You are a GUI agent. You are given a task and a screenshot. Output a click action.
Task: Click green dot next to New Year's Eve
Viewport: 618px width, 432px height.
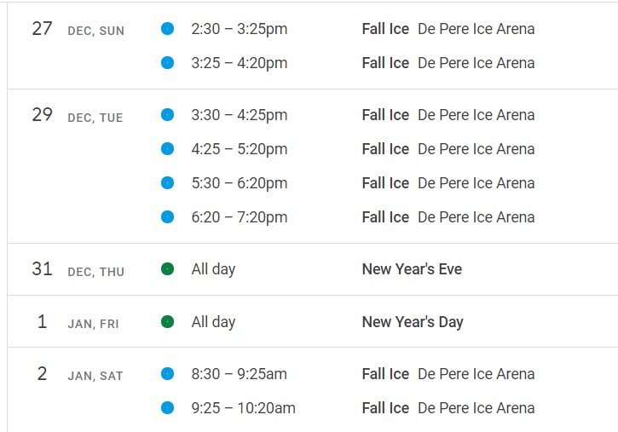[x=168, y=269]
